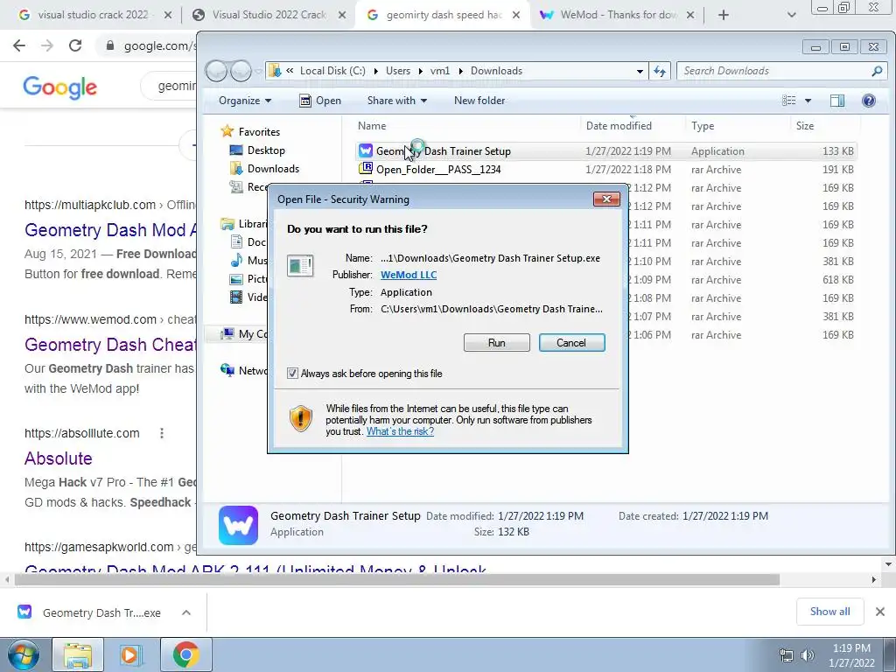The image size is (896, 672).
Task: Click the Google logo
Action: pyautogui.click(x=60, y=87)
